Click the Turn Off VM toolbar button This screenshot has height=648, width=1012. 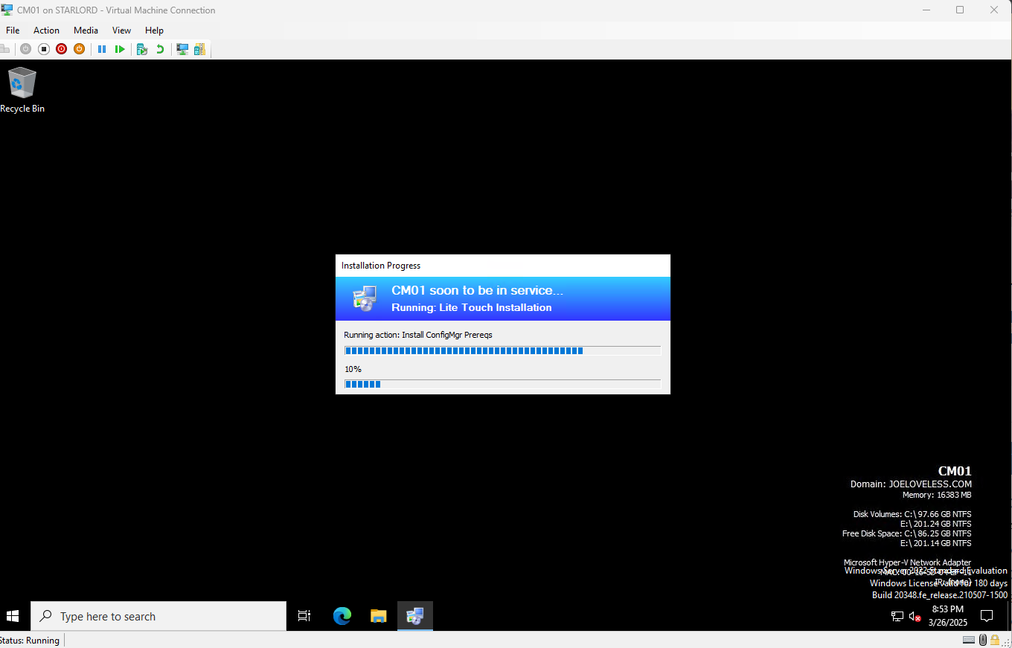pos(43,49)
